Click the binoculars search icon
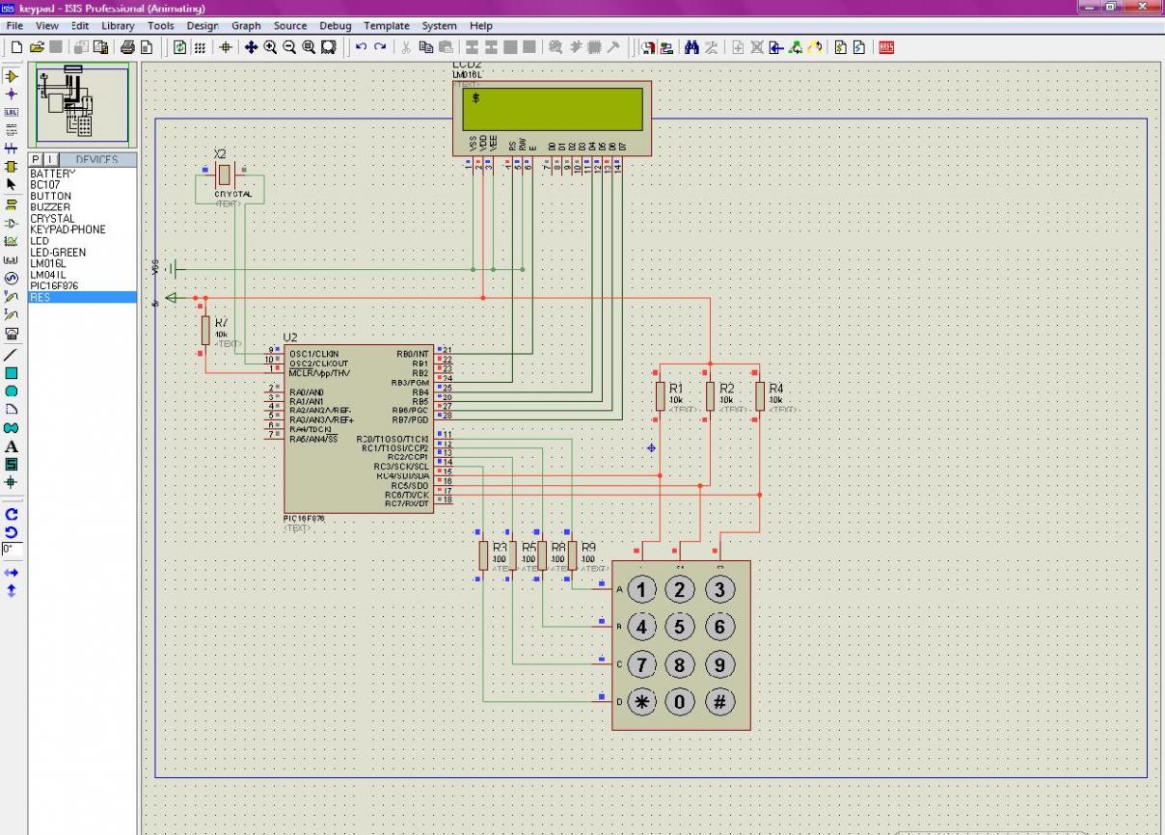Image resolution: width=1165 pixels, height=835 pixels. point(691,47)
